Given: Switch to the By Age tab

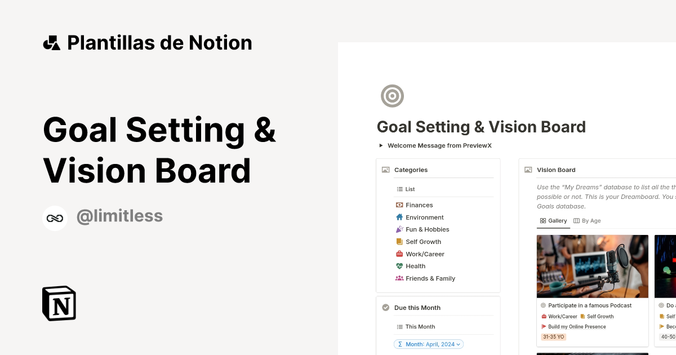Looking at the screenshot, I should (x=587, y=220).
